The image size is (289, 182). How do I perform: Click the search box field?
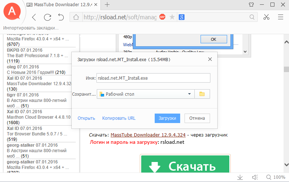(x=217, y=17)
